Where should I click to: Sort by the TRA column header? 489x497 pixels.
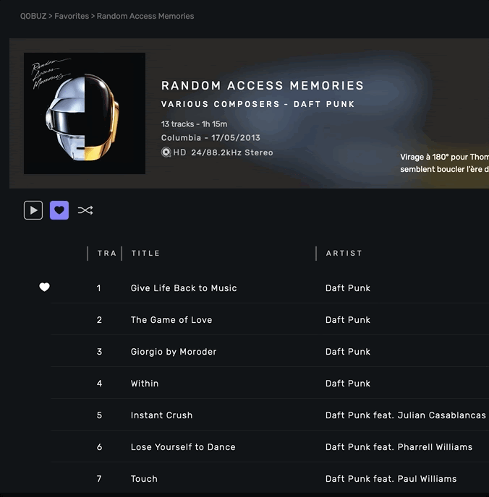point(106,254)
